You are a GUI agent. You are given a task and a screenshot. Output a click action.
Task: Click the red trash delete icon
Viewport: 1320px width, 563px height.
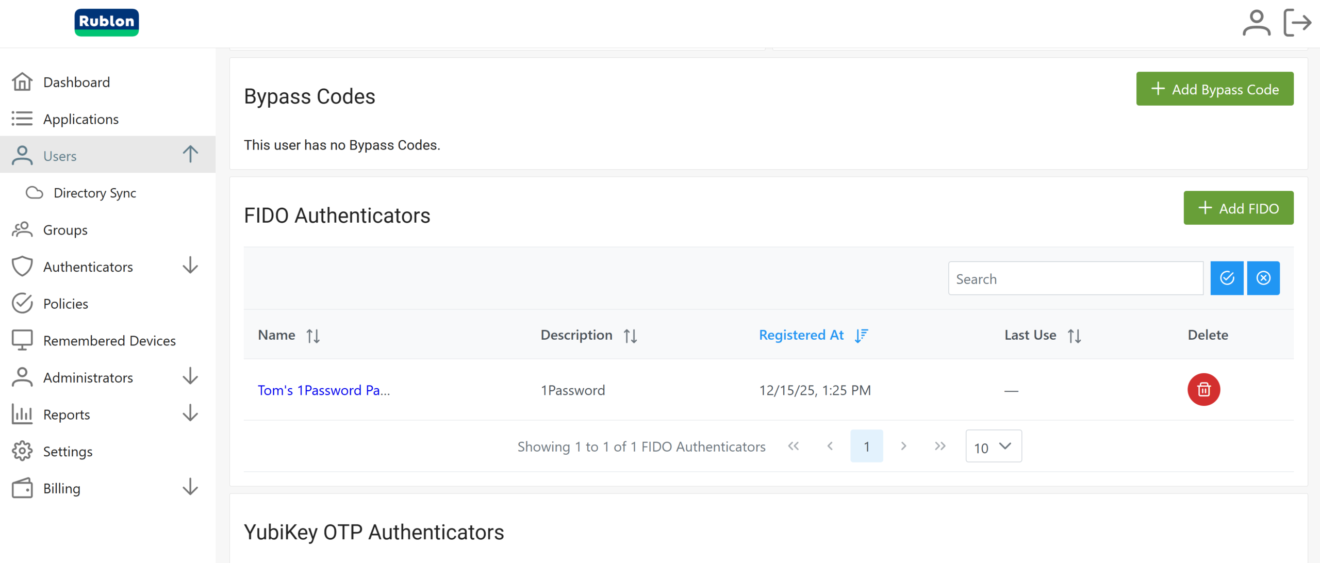tap(1203, 390)
